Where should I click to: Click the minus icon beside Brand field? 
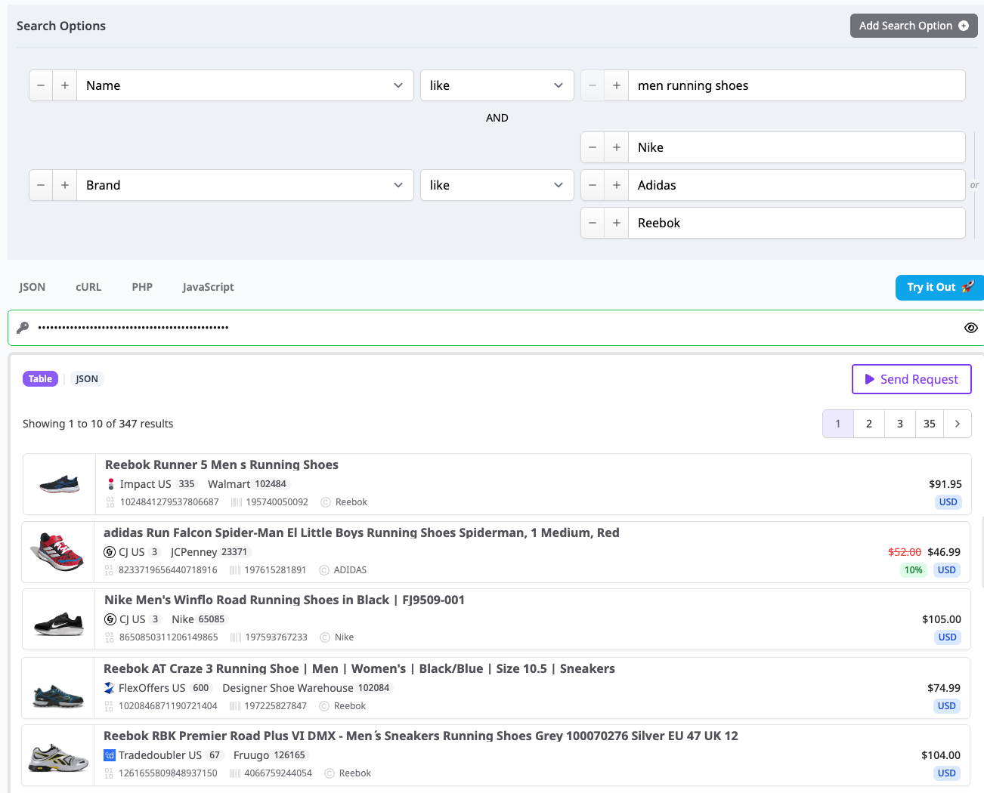click(x=41, y=185)
